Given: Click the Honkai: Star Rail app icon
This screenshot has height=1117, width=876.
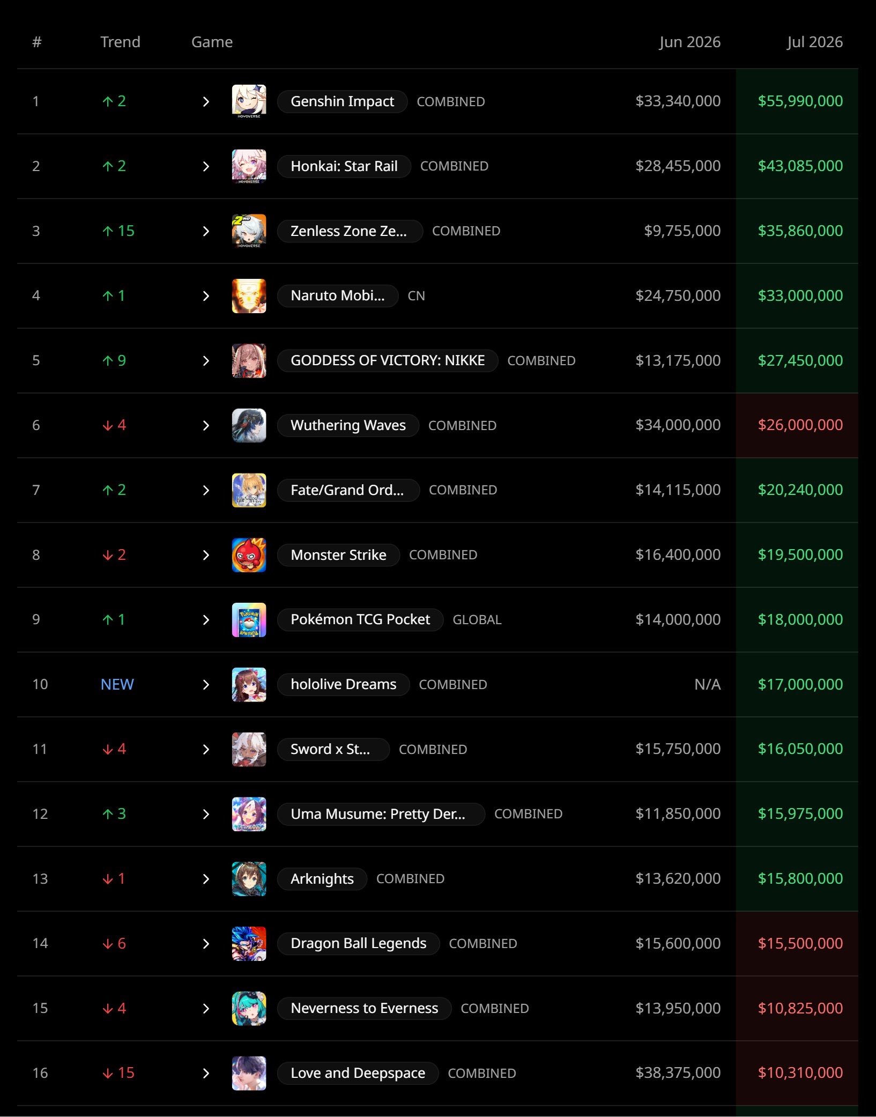Looking at the screenshot, I should [x=249, y=166].
